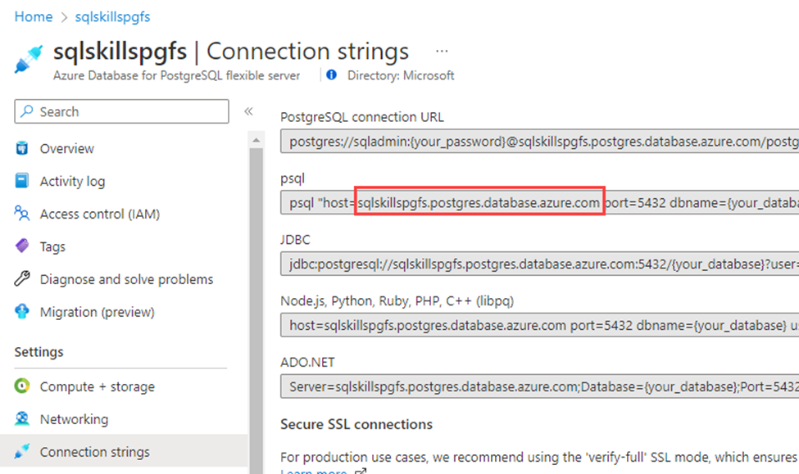The width and height of the screenshot is (799, 474).
Task: Select Networking in the Settings menu
Action: (74, 419)
